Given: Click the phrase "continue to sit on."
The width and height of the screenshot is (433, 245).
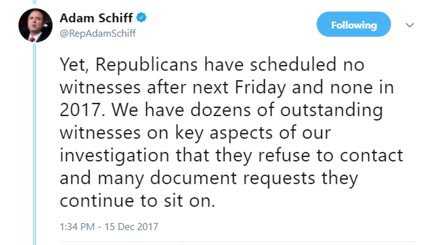Looking at the screenshot, I should (137, 200).
